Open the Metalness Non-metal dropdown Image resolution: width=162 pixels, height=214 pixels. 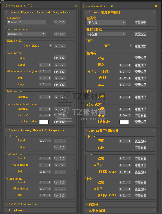26,22
